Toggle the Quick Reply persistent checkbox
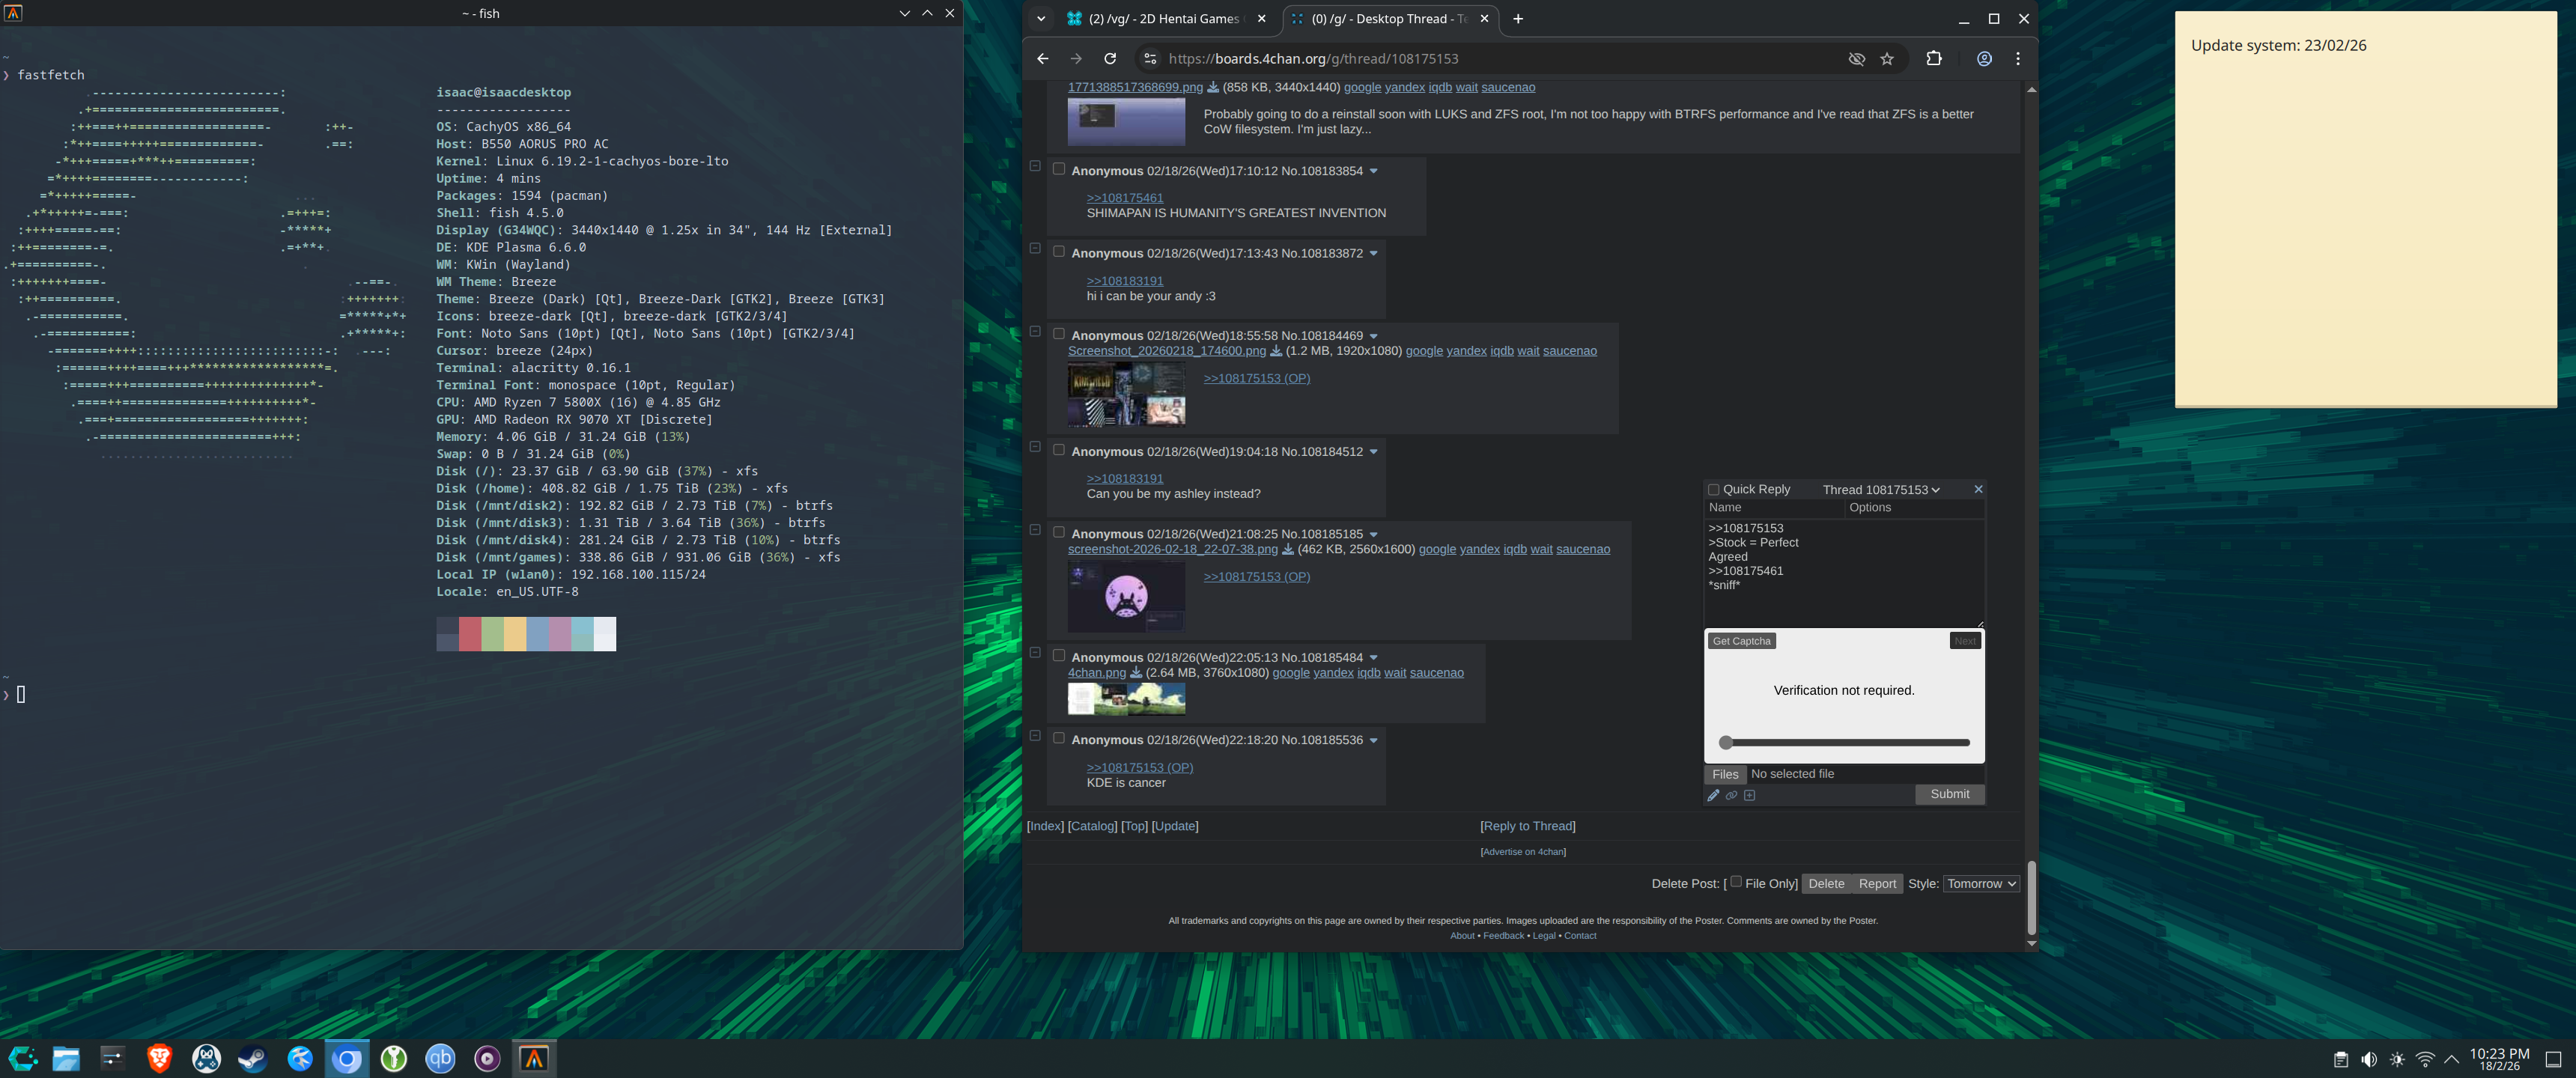 pos(1713,490)
